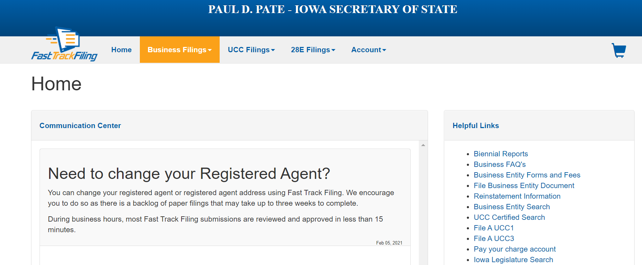Open Business Entity Forms and Fees

point(527,175)
